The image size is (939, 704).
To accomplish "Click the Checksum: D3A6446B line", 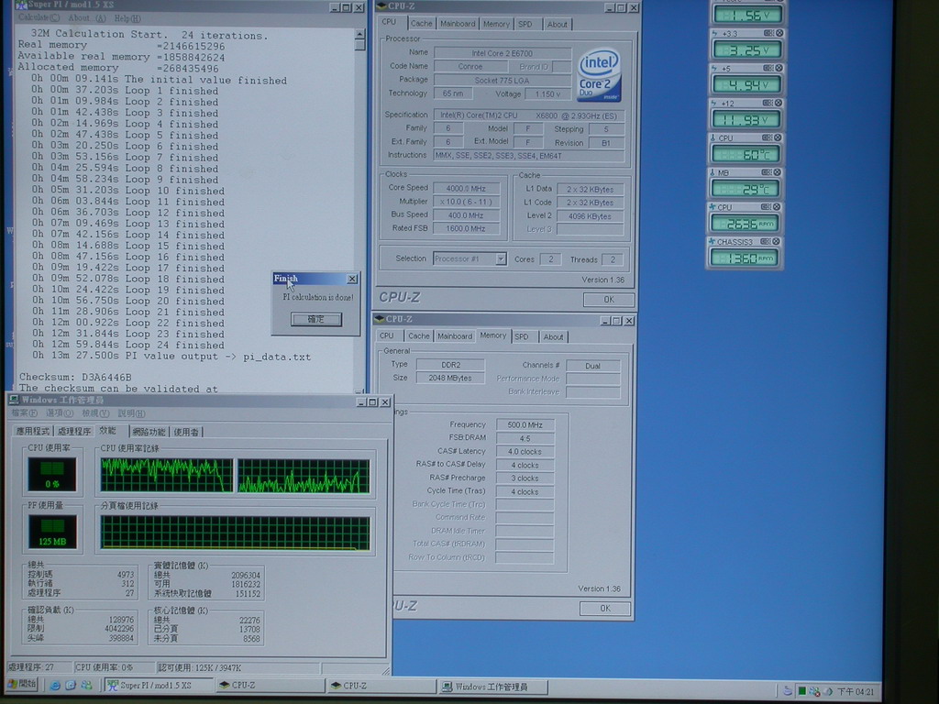I will coord(75,377).
